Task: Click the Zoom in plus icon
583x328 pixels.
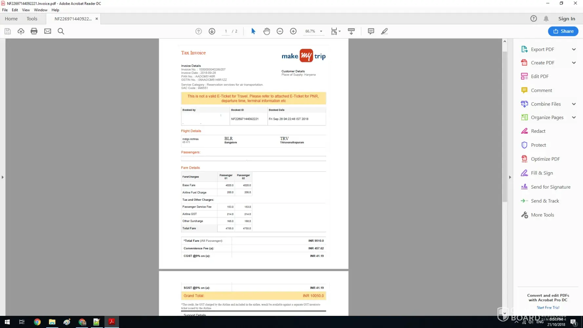Action: point(293,31)
